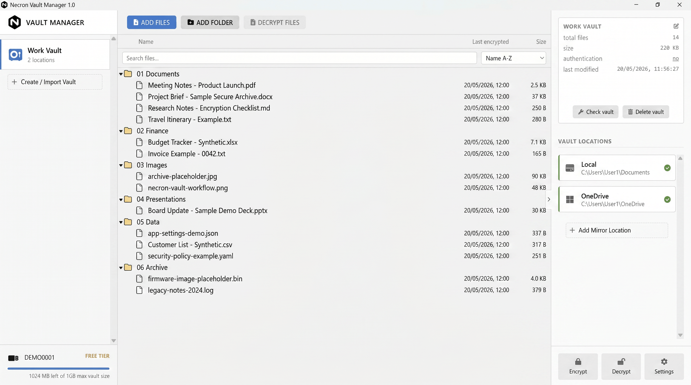
Task: Open Settings with the gear button
Action: (x=664, y=366)
